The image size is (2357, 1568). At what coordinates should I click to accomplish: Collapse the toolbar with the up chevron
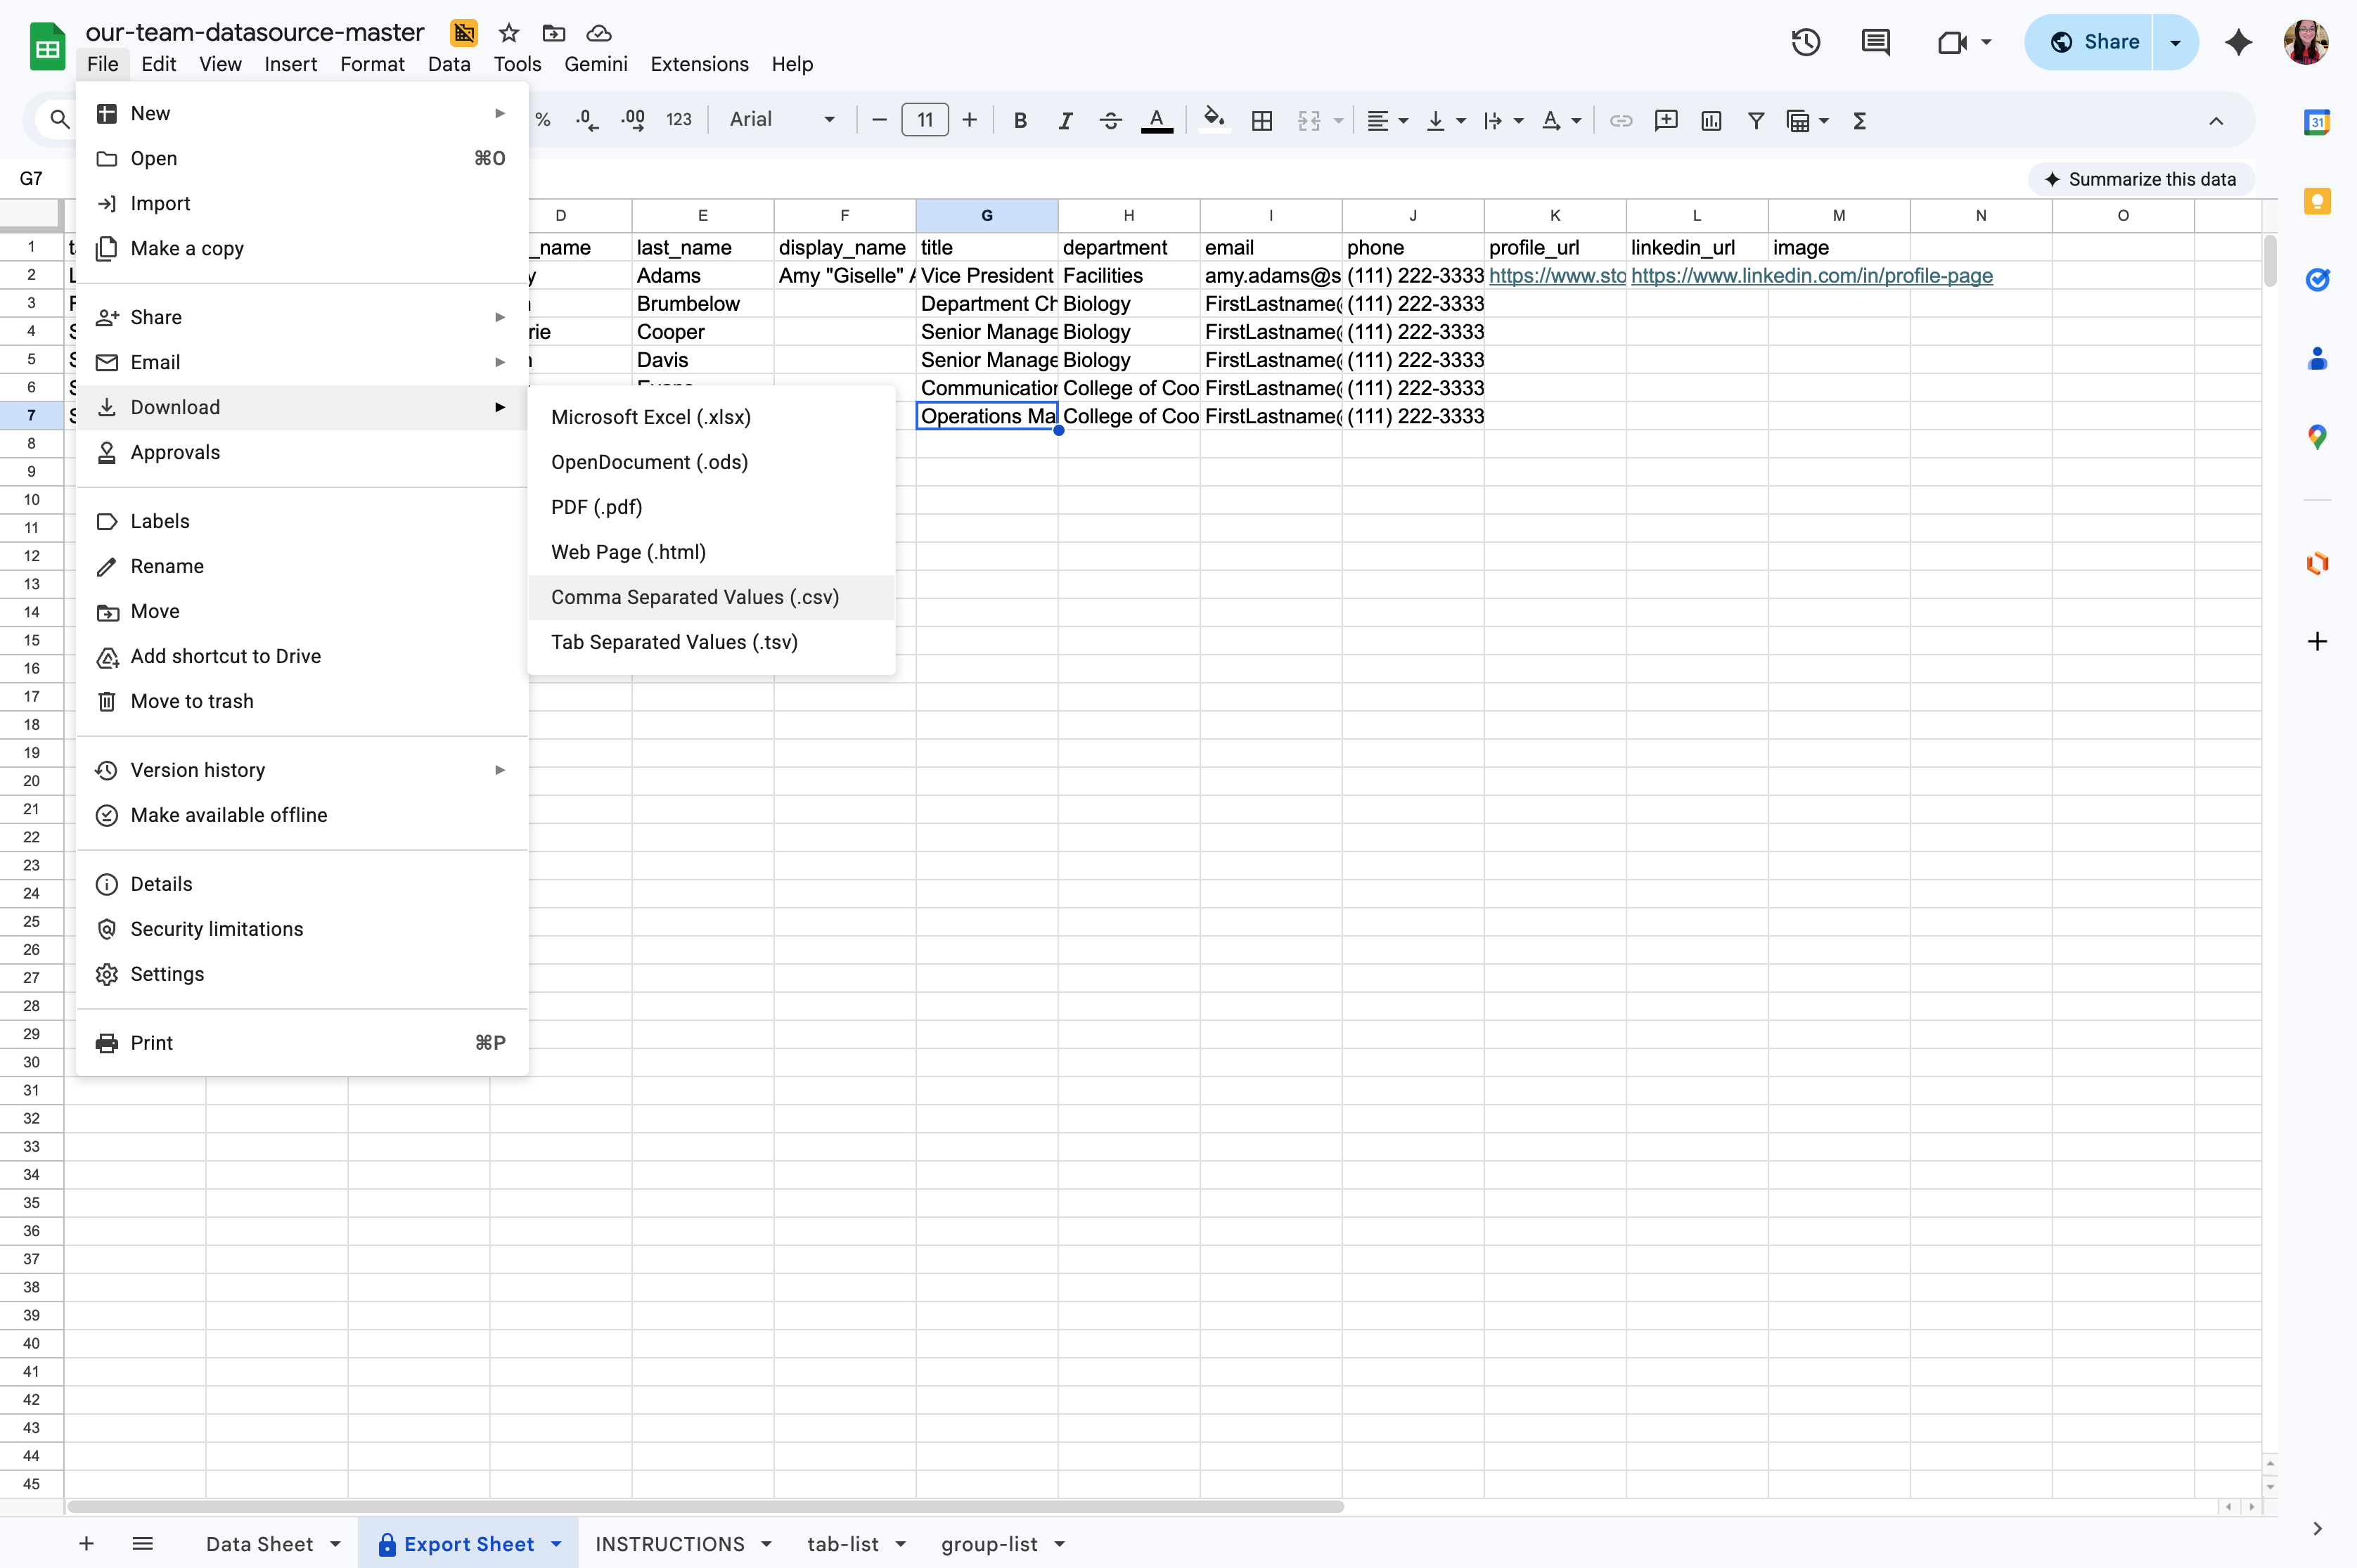point(2217,121)
